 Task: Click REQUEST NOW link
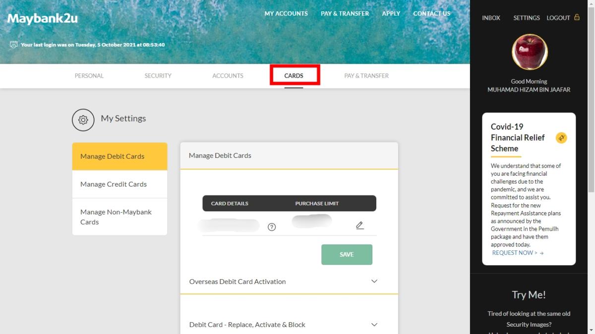518,253
